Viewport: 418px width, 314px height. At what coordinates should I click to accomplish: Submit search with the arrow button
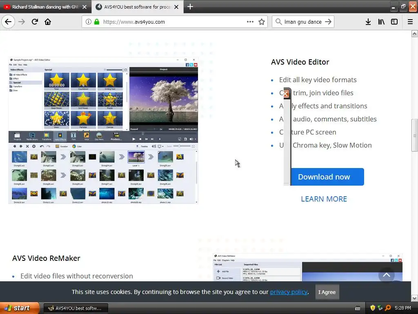pos(328,22)
